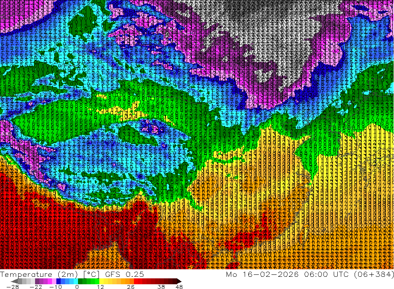Click the 48 legend label
Screen dimensions: 394x289
179,287
